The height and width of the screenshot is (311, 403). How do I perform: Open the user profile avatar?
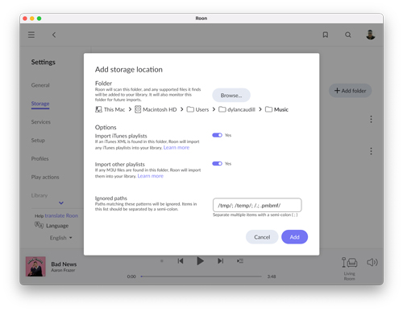pyautogui.click(x=371, y=35)
